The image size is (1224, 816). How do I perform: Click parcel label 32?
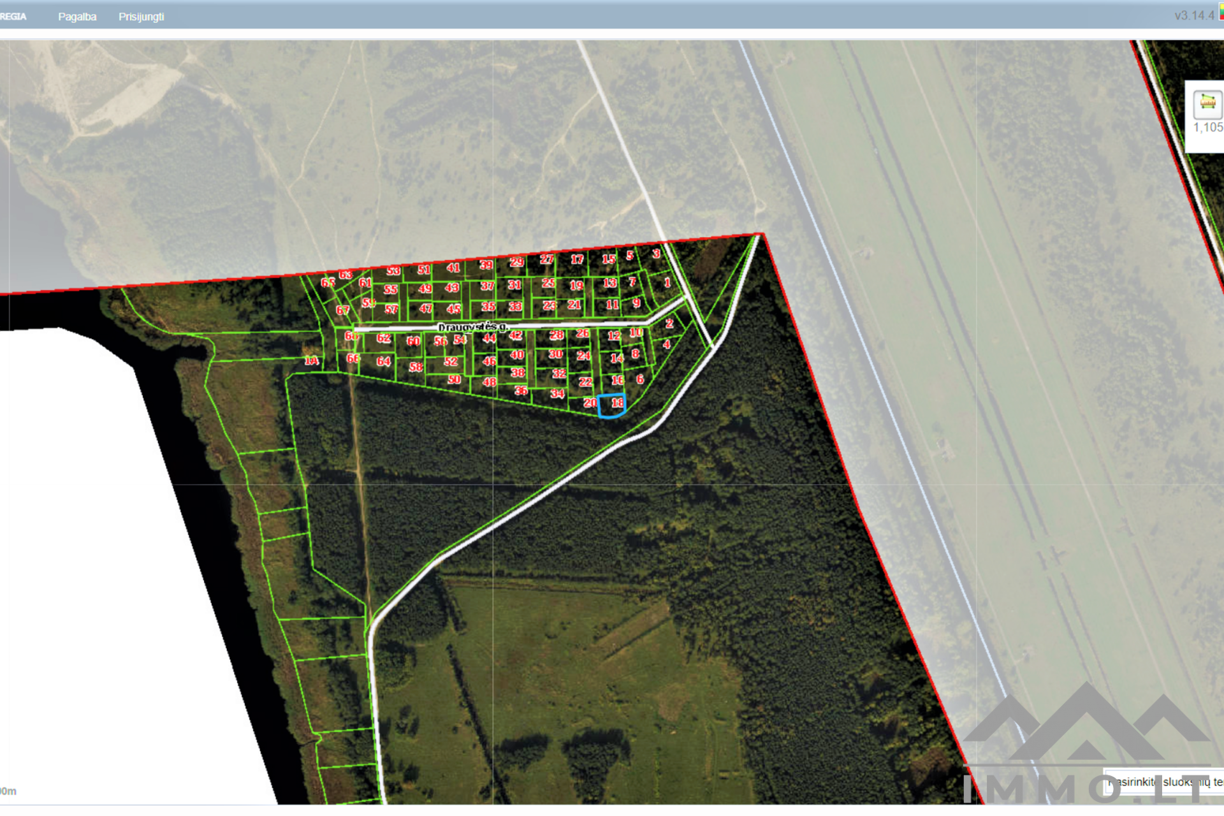coord(559,374)
